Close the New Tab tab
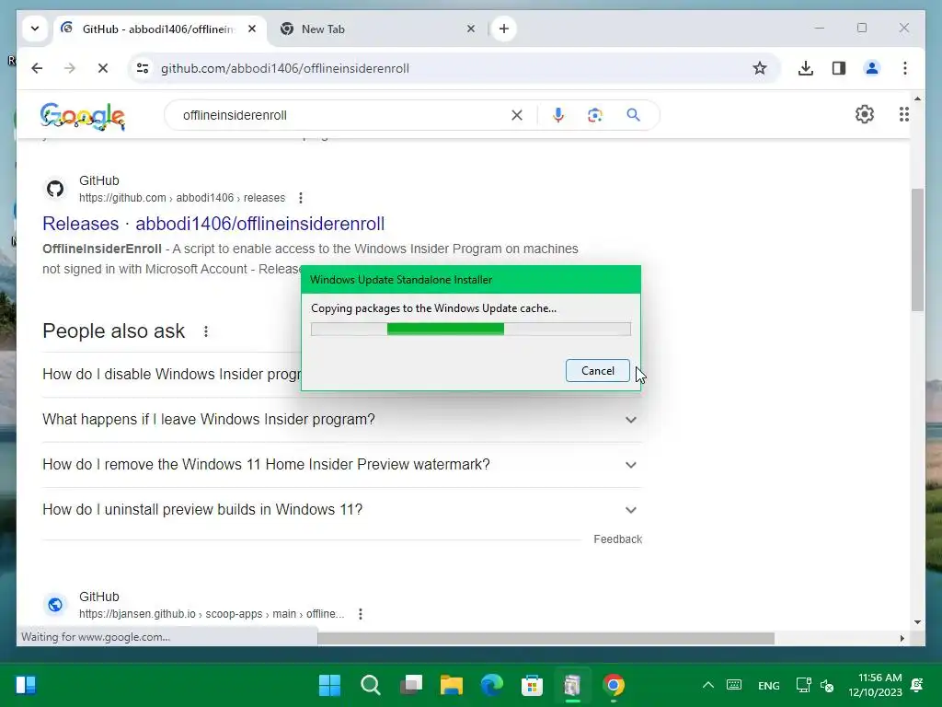This screenshot has width=942, height=707. 471,29
